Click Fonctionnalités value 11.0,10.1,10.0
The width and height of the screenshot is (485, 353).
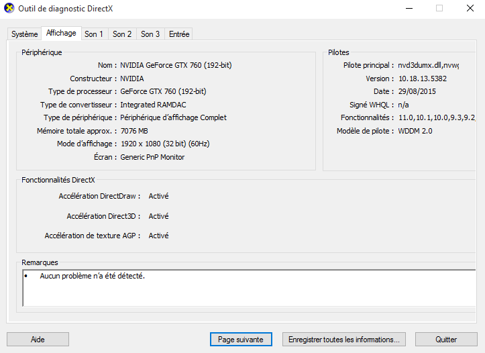pos(437,117)
